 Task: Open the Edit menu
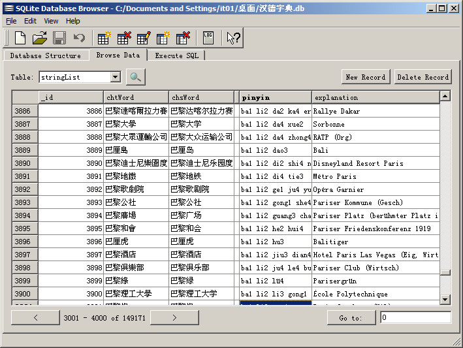point(30,21)
